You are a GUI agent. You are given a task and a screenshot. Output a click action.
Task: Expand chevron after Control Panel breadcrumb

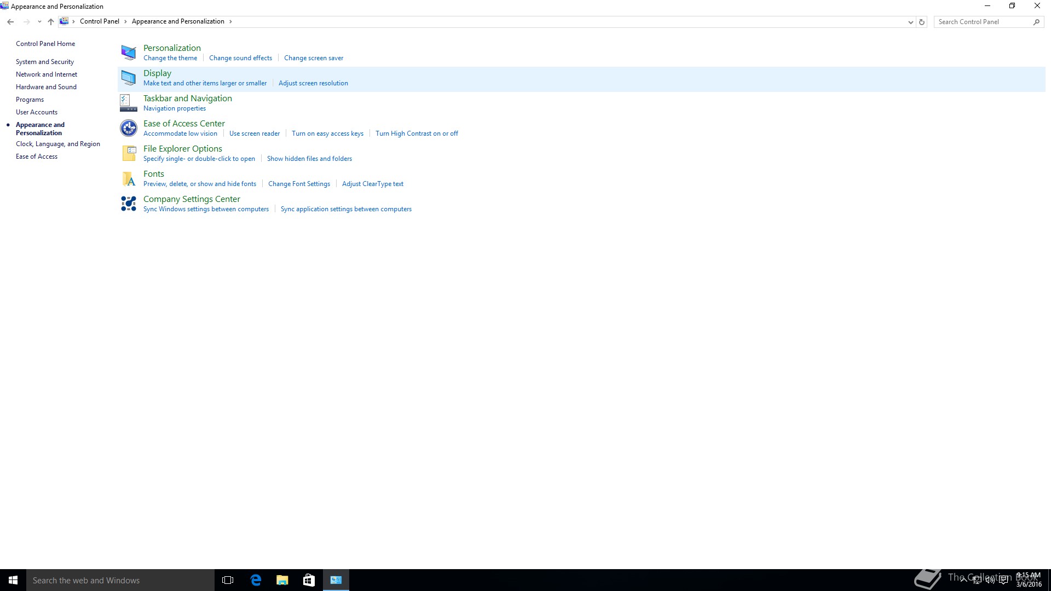pos(125,21)
